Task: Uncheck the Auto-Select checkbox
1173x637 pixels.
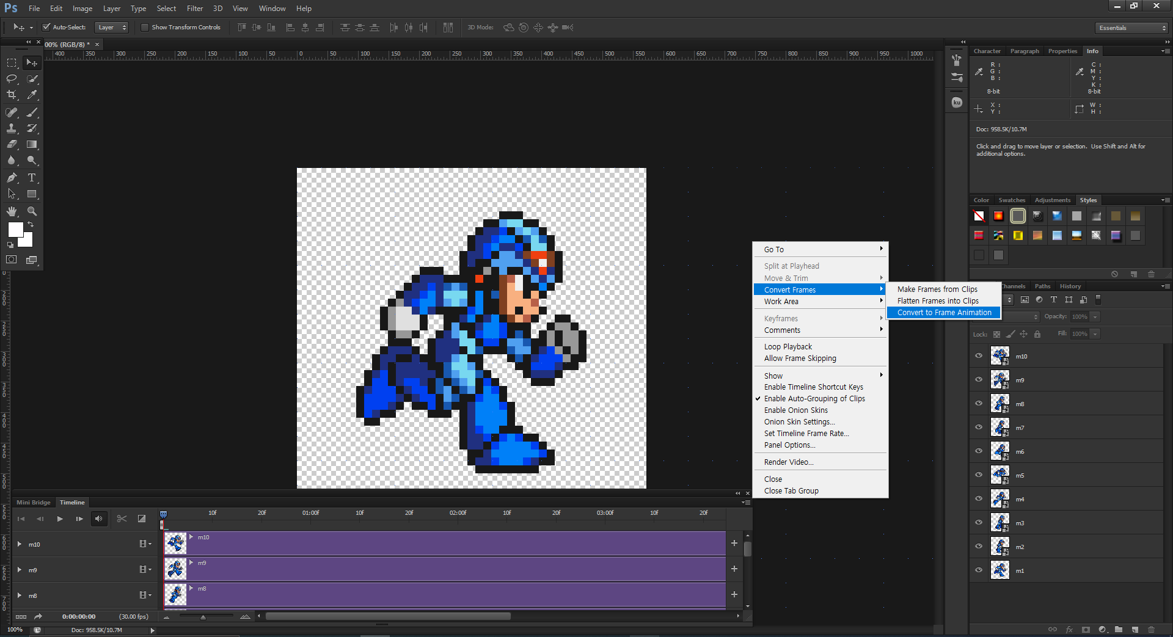Action: (x=46, y=27)
